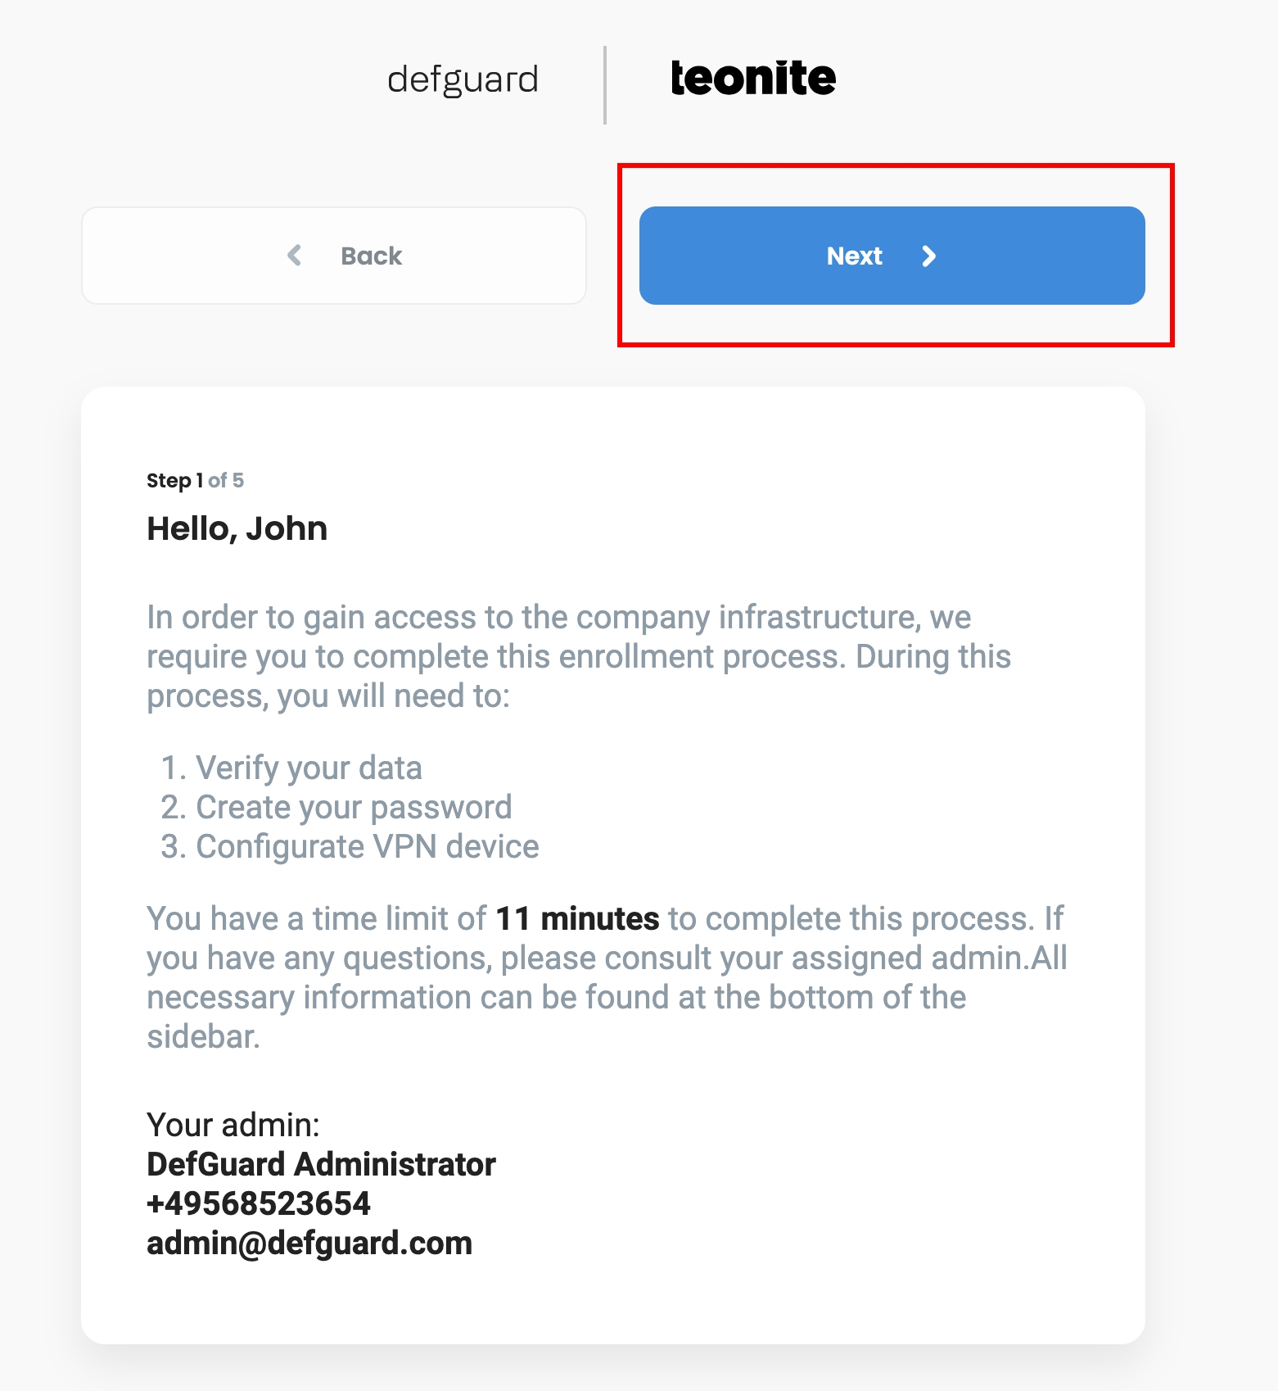Click the enrollment process intro paragraph
The height and width of the screenshot is (1391, 1278).
579,656
